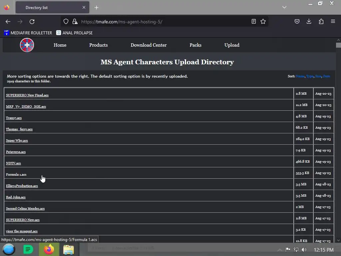Open a new tab with plus button
The width and height of the screenshot is (341, 256).
point(96,8)
